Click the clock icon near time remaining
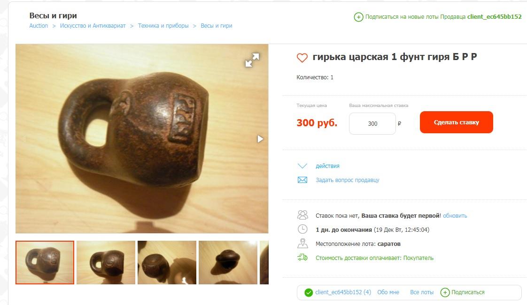 [302, 229]
